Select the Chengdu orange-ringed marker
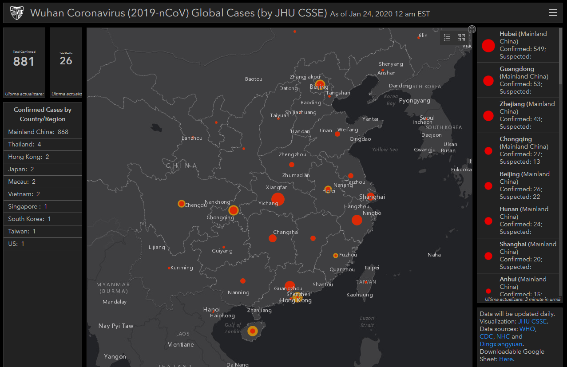The image size is (567, 367). [x=181, y=204]
